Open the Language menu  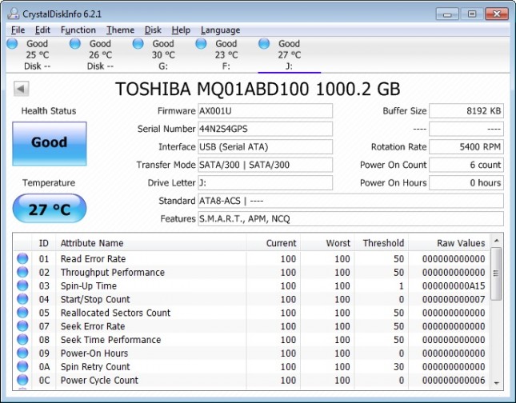pyautogui.click(x=220, y=30)
